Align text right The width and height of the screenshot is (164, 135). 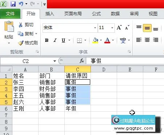(156, 40)
